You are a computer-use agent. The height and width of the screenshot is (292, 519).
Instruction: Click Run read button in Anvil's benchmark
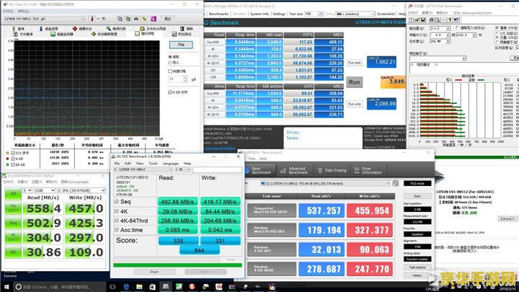point(354,63)
